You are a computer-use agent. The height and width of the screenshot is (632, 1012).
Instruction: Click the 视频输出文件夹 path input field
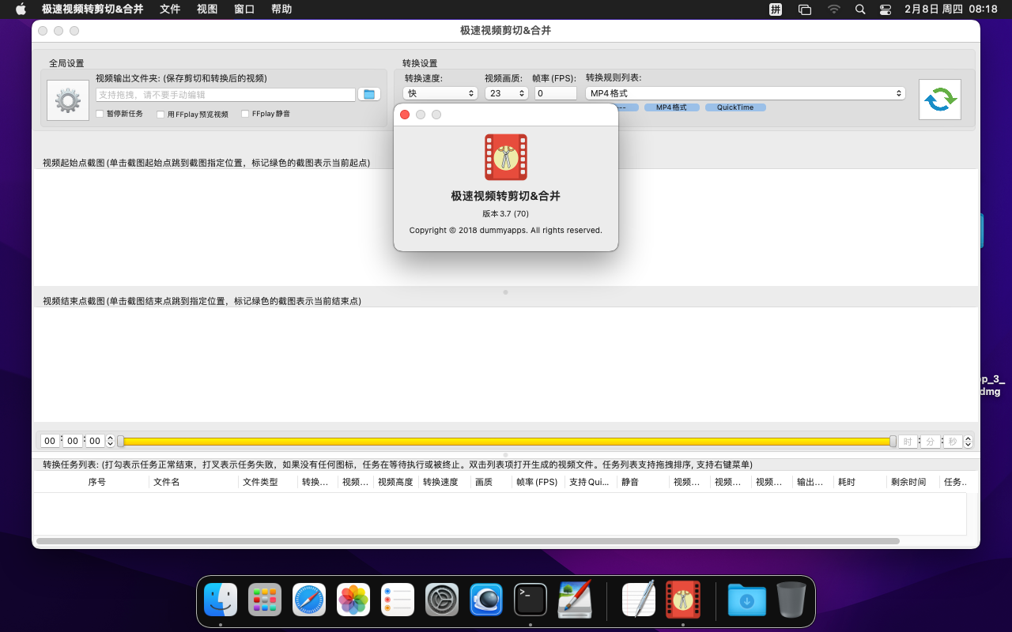click(x=225, y=95)
